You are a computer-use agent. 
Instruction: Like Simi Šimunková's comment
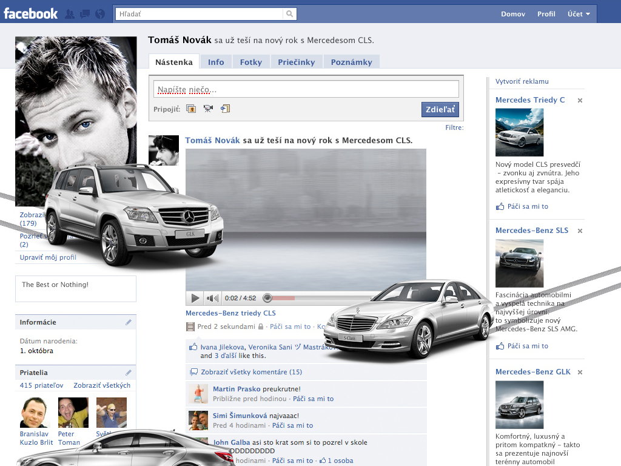[292, 425]
